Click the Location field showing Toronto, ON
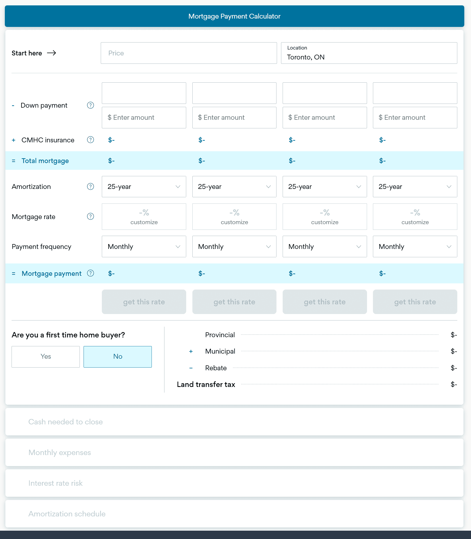The height and width of the screenshot is (539, 471). pos(369,53)
